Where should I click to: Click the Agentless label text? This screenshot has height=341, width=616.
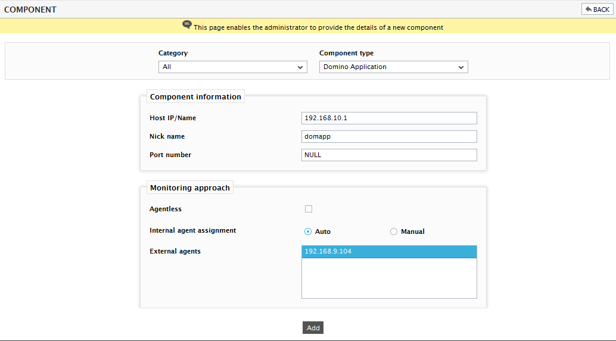166,209
